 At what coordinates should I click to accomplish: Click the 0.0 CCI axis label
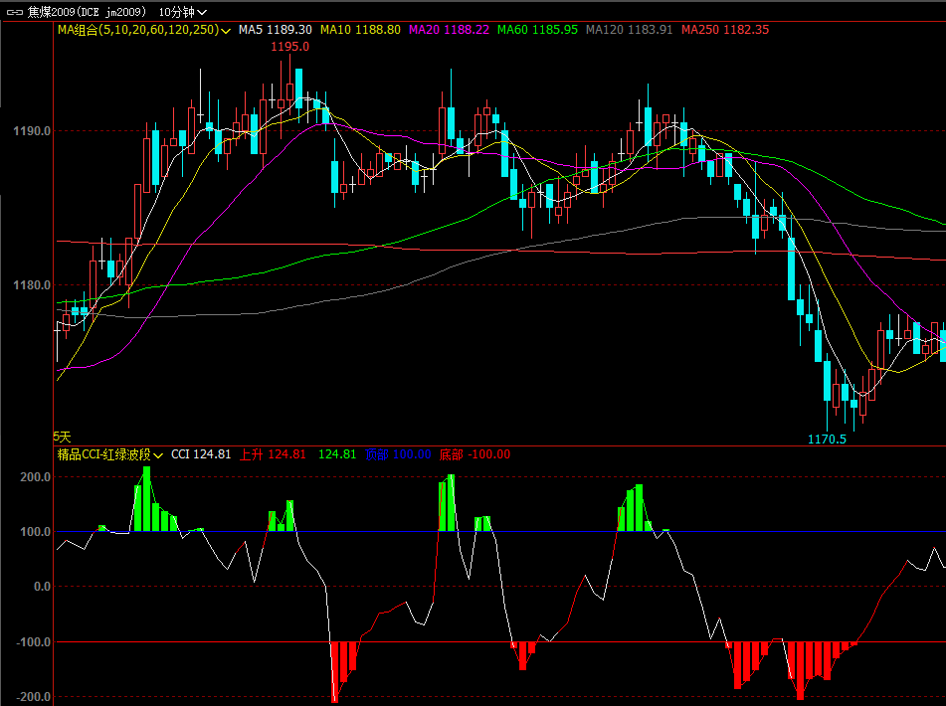click(41, 586)
